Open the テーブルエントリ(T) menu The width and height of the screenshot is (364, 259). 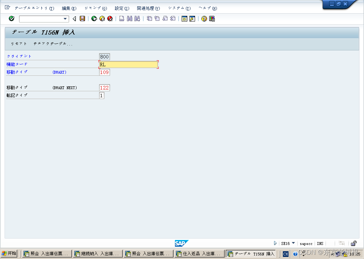[x=34, y=8]
